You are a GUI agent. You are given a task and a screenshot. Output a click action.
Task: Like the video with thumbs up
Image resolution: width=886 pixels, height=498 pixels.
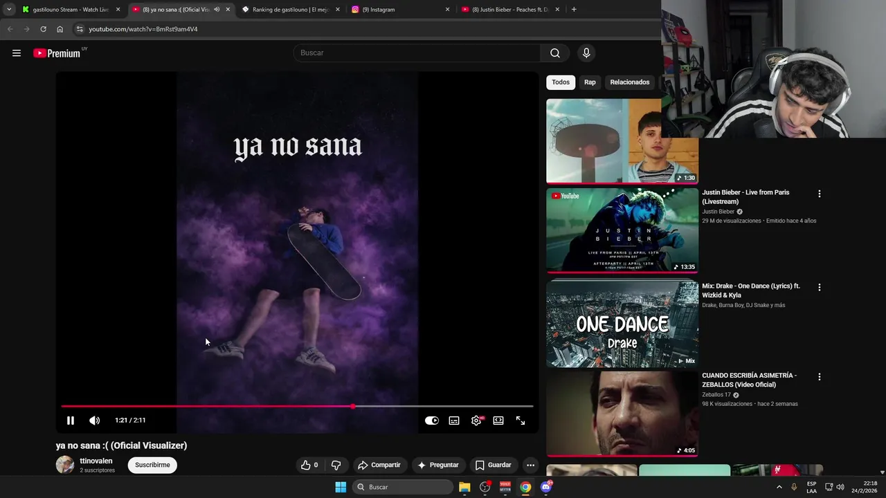click(x=309, y=465)
